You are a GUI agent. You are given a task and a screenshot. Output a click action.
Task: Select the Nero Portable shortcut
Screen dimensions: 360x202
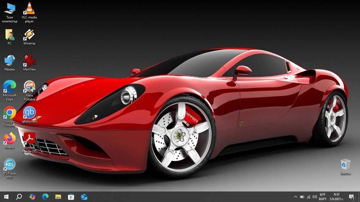tap(29, 91)
